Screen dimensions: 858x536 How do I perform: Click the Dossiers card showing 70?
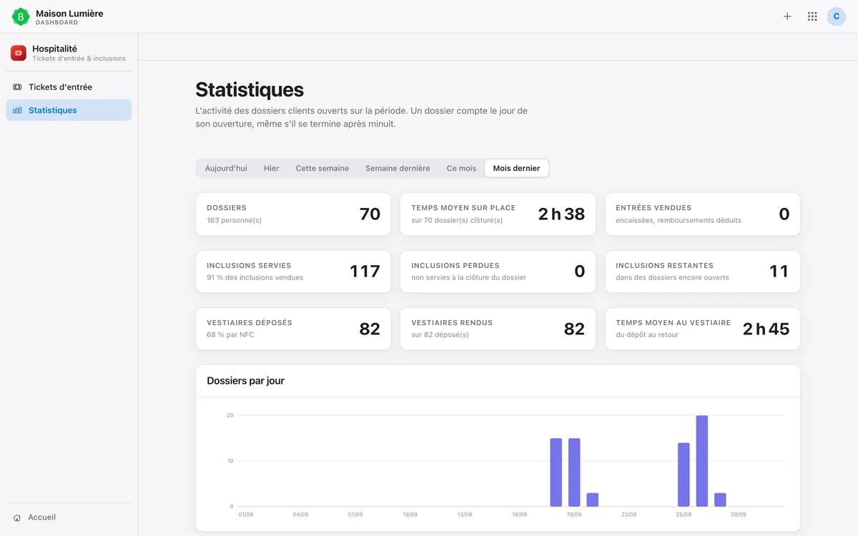[293, 214]
